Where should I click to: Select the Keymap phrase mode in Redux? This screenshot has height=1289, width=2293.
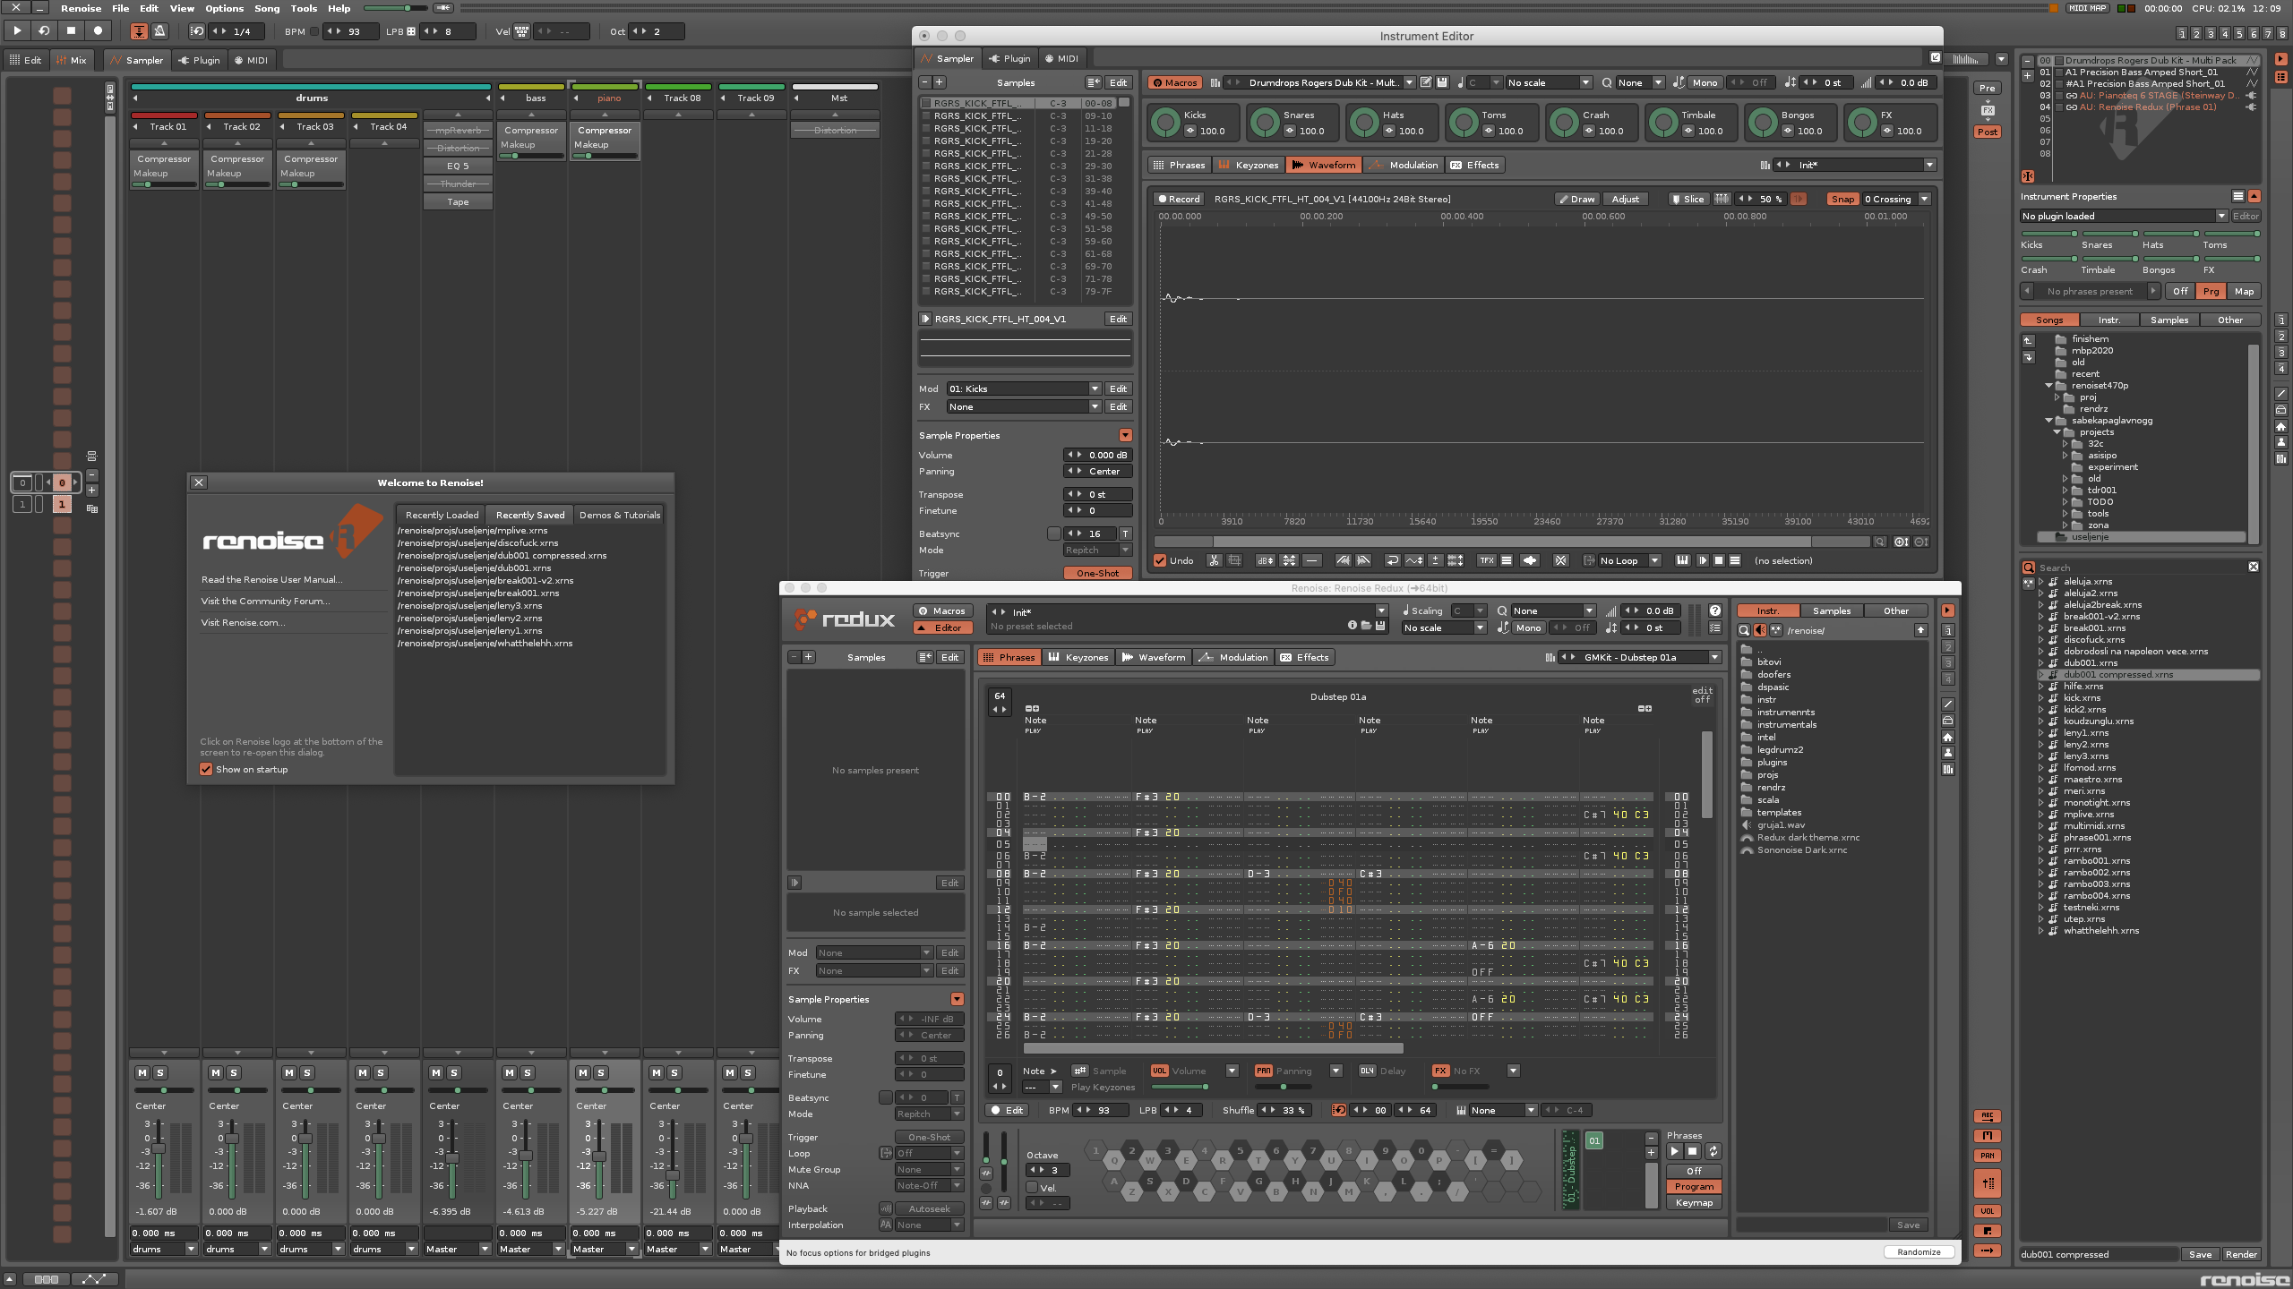point(1694,1202)
